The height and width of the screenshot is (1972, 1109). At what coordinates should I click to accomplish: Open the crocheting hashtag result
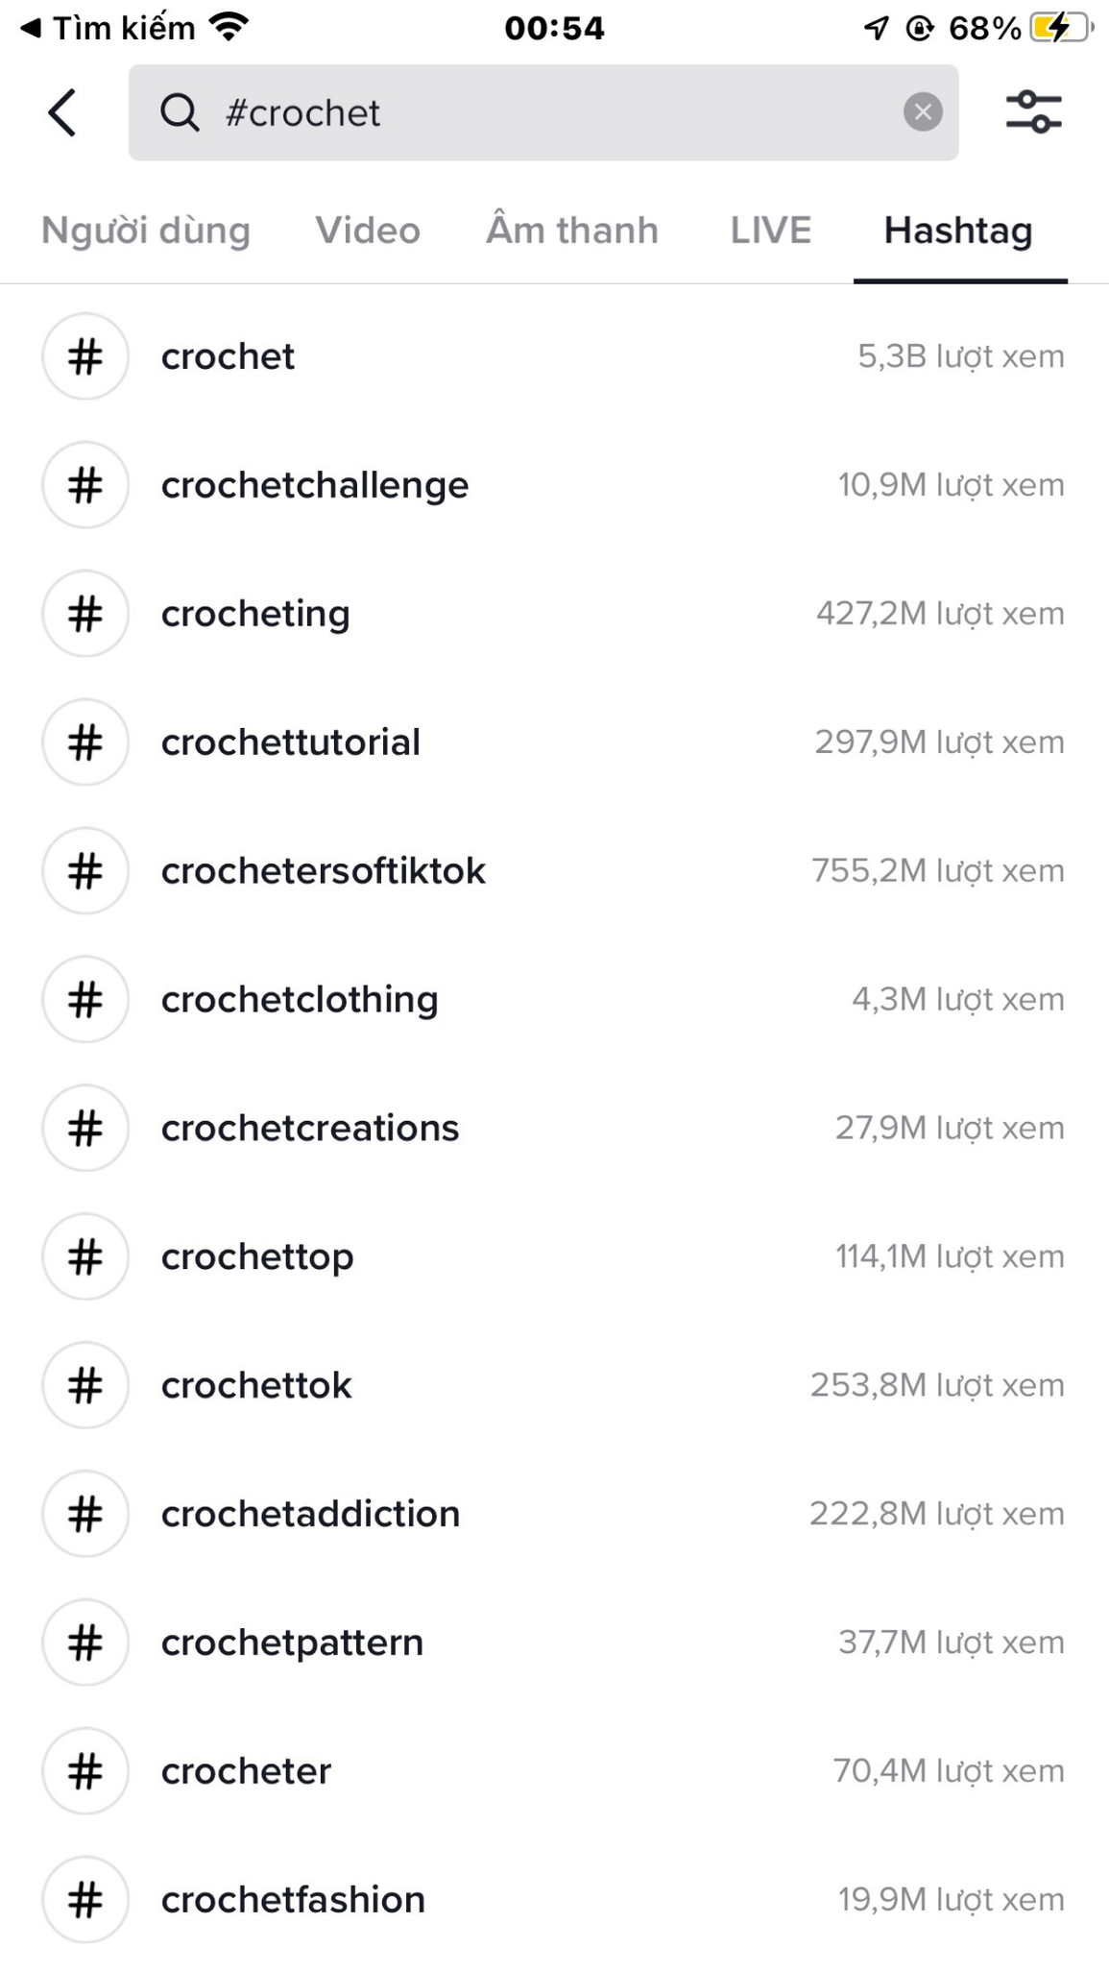[x=554, y=614]
